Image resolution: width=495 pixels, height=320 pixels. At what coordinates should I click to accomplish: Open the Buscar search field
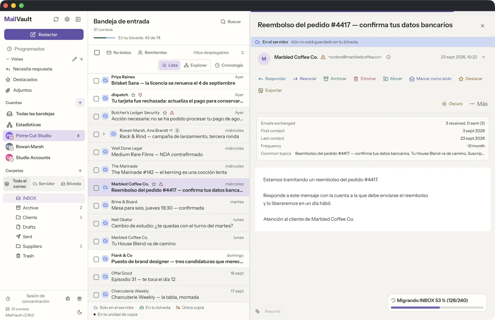[x=231, y=22]
